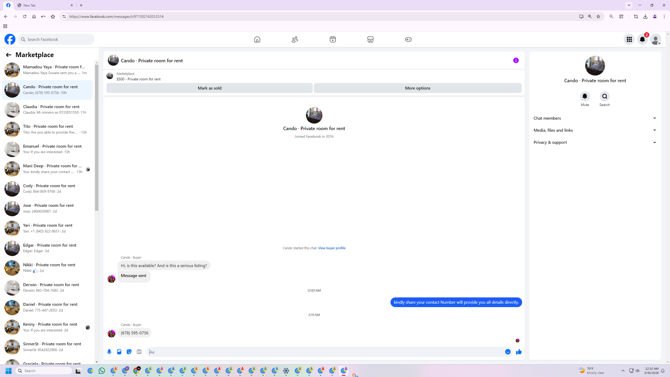Screen dimensions: 670x377
Task: Expand the Chat members section
Action: pyautogui.click(x=595, y=118)
